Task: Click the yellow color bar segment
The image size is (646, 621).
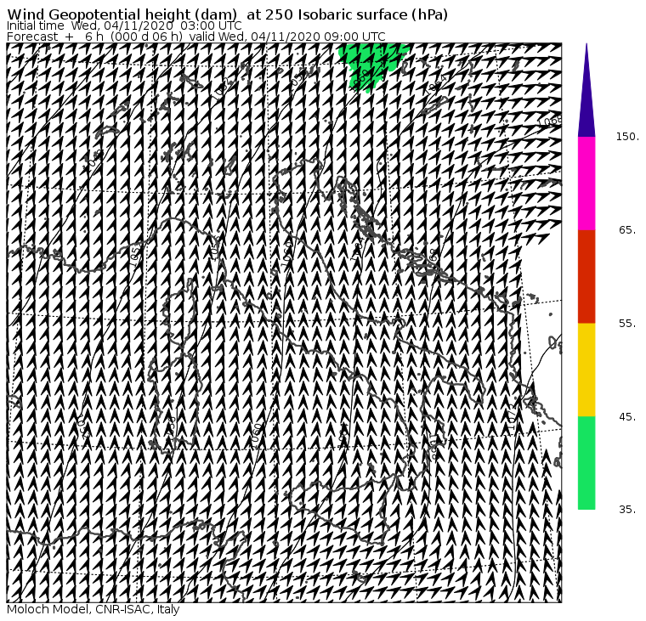Action: click(586, 370)
